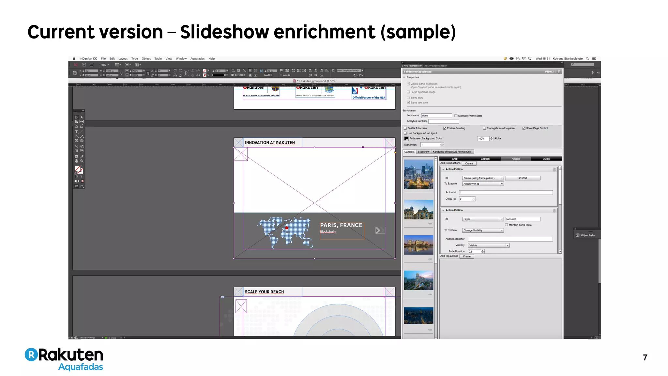Switch to the Slideshow tab

point(424,152)
